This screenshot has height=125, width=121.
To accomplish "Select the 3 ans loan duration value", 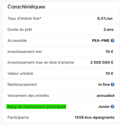I will pyautogui.click(x=108, y=29).
